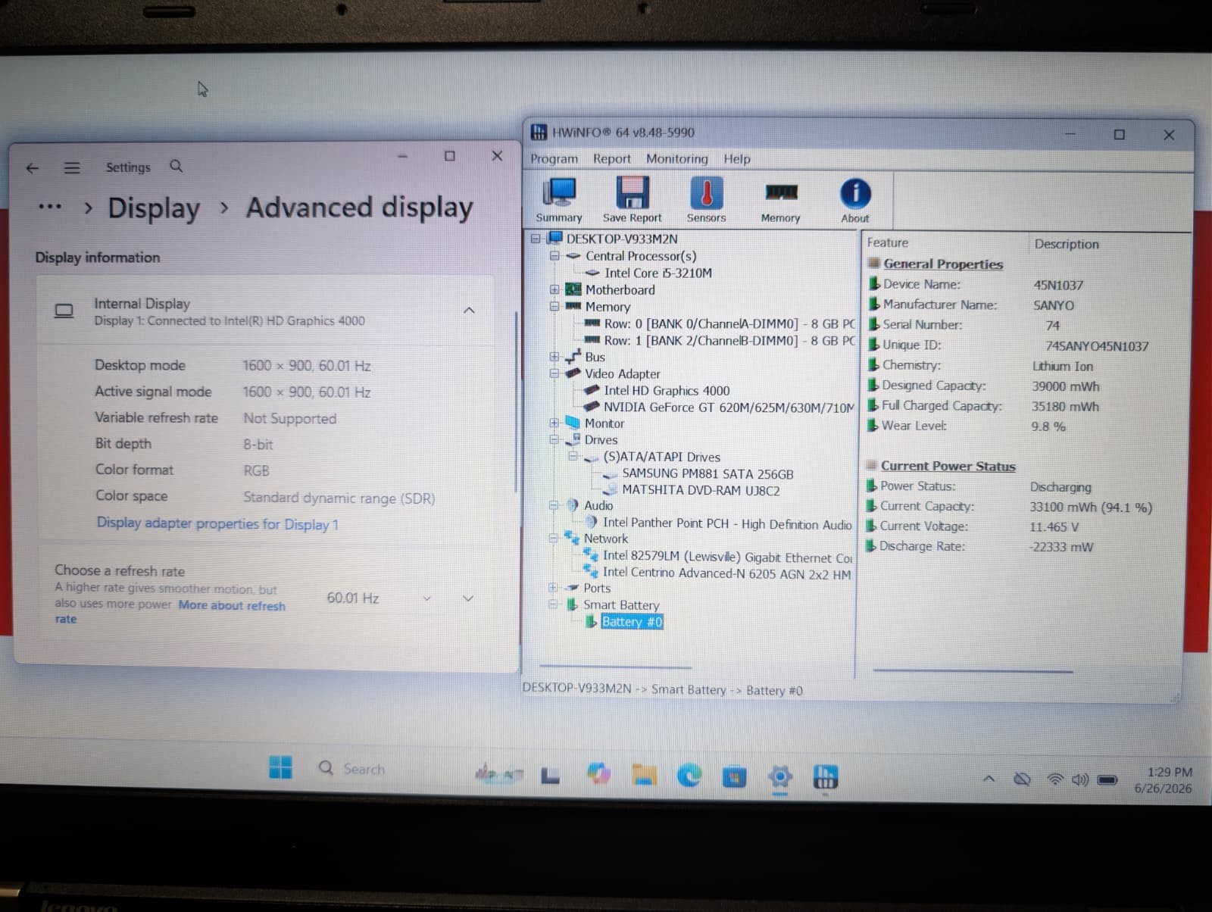The width and height of the screenshot is (1212, 912).
Task: Select MATSHITA DVD-RAM UJ8C2 drive
Action: coord(701,490)
